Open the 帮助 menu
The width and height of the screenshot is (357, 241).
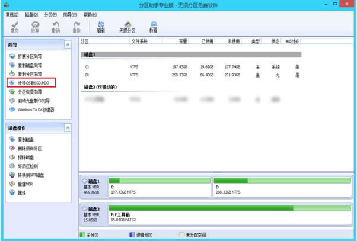click(91, 13)
